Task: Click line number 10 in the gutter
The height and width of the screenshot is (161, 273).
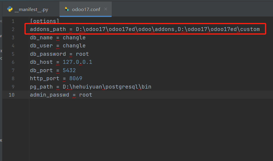Action: point(11,95)
